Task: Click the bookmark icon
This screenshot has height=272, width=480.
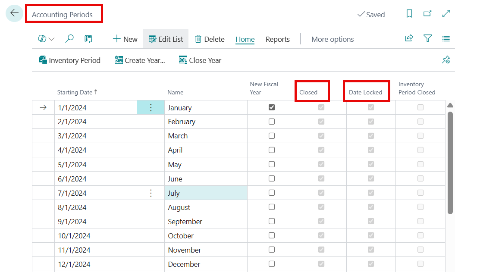Action: pyautogui.click(x=409, y=14)
